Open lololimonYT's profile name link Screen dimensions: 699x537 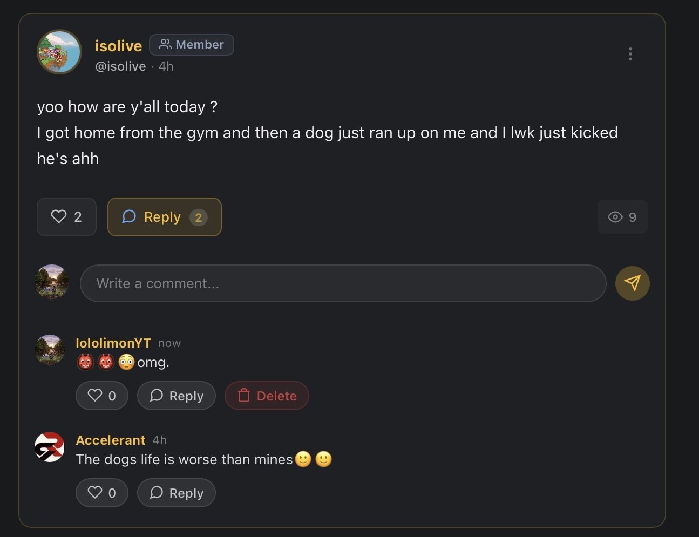[x=113, y=343]
